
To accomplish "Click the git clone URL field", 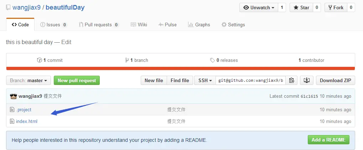I will tap(250, 80).
